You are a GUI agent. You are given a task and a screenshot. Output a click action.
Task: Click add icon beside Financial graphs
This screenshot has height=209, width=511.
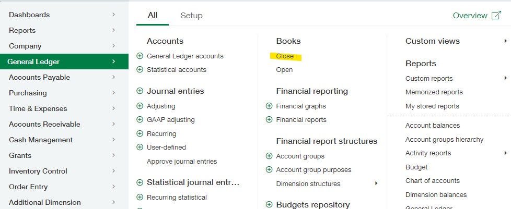[x=269, y=106]
